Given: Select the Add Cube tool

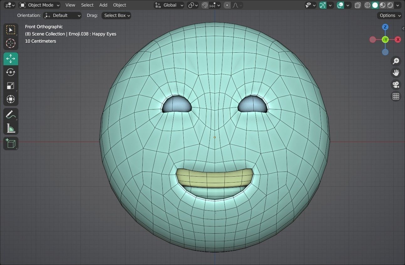Looking at the screenshot, I should 11,143.
